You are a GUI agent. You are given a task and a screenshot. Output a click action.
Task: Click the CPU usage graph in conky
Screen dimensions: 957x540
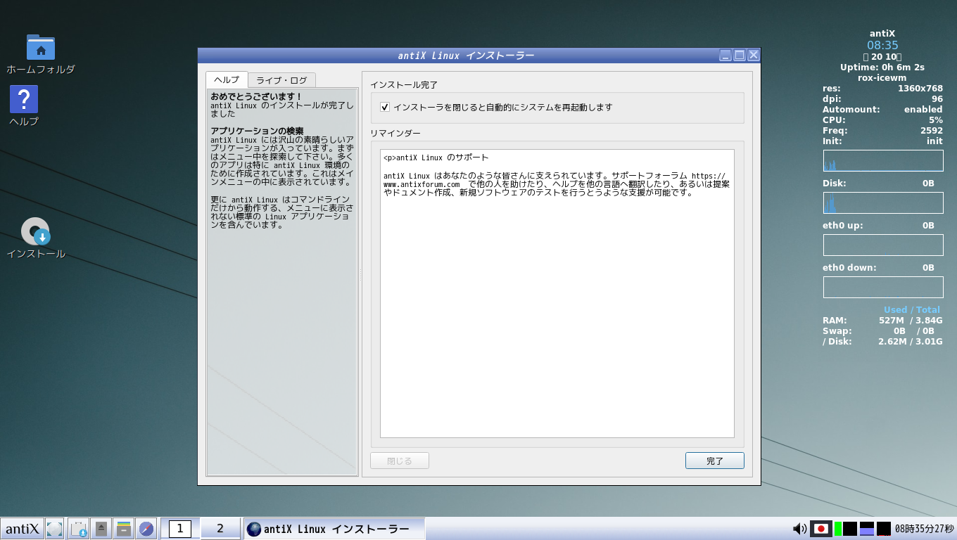coord(883,160)
